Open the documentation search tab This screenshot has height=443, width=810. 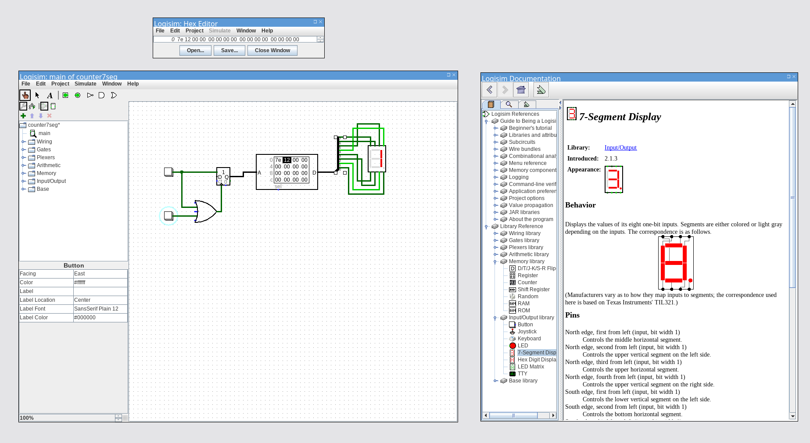point(509,104)
